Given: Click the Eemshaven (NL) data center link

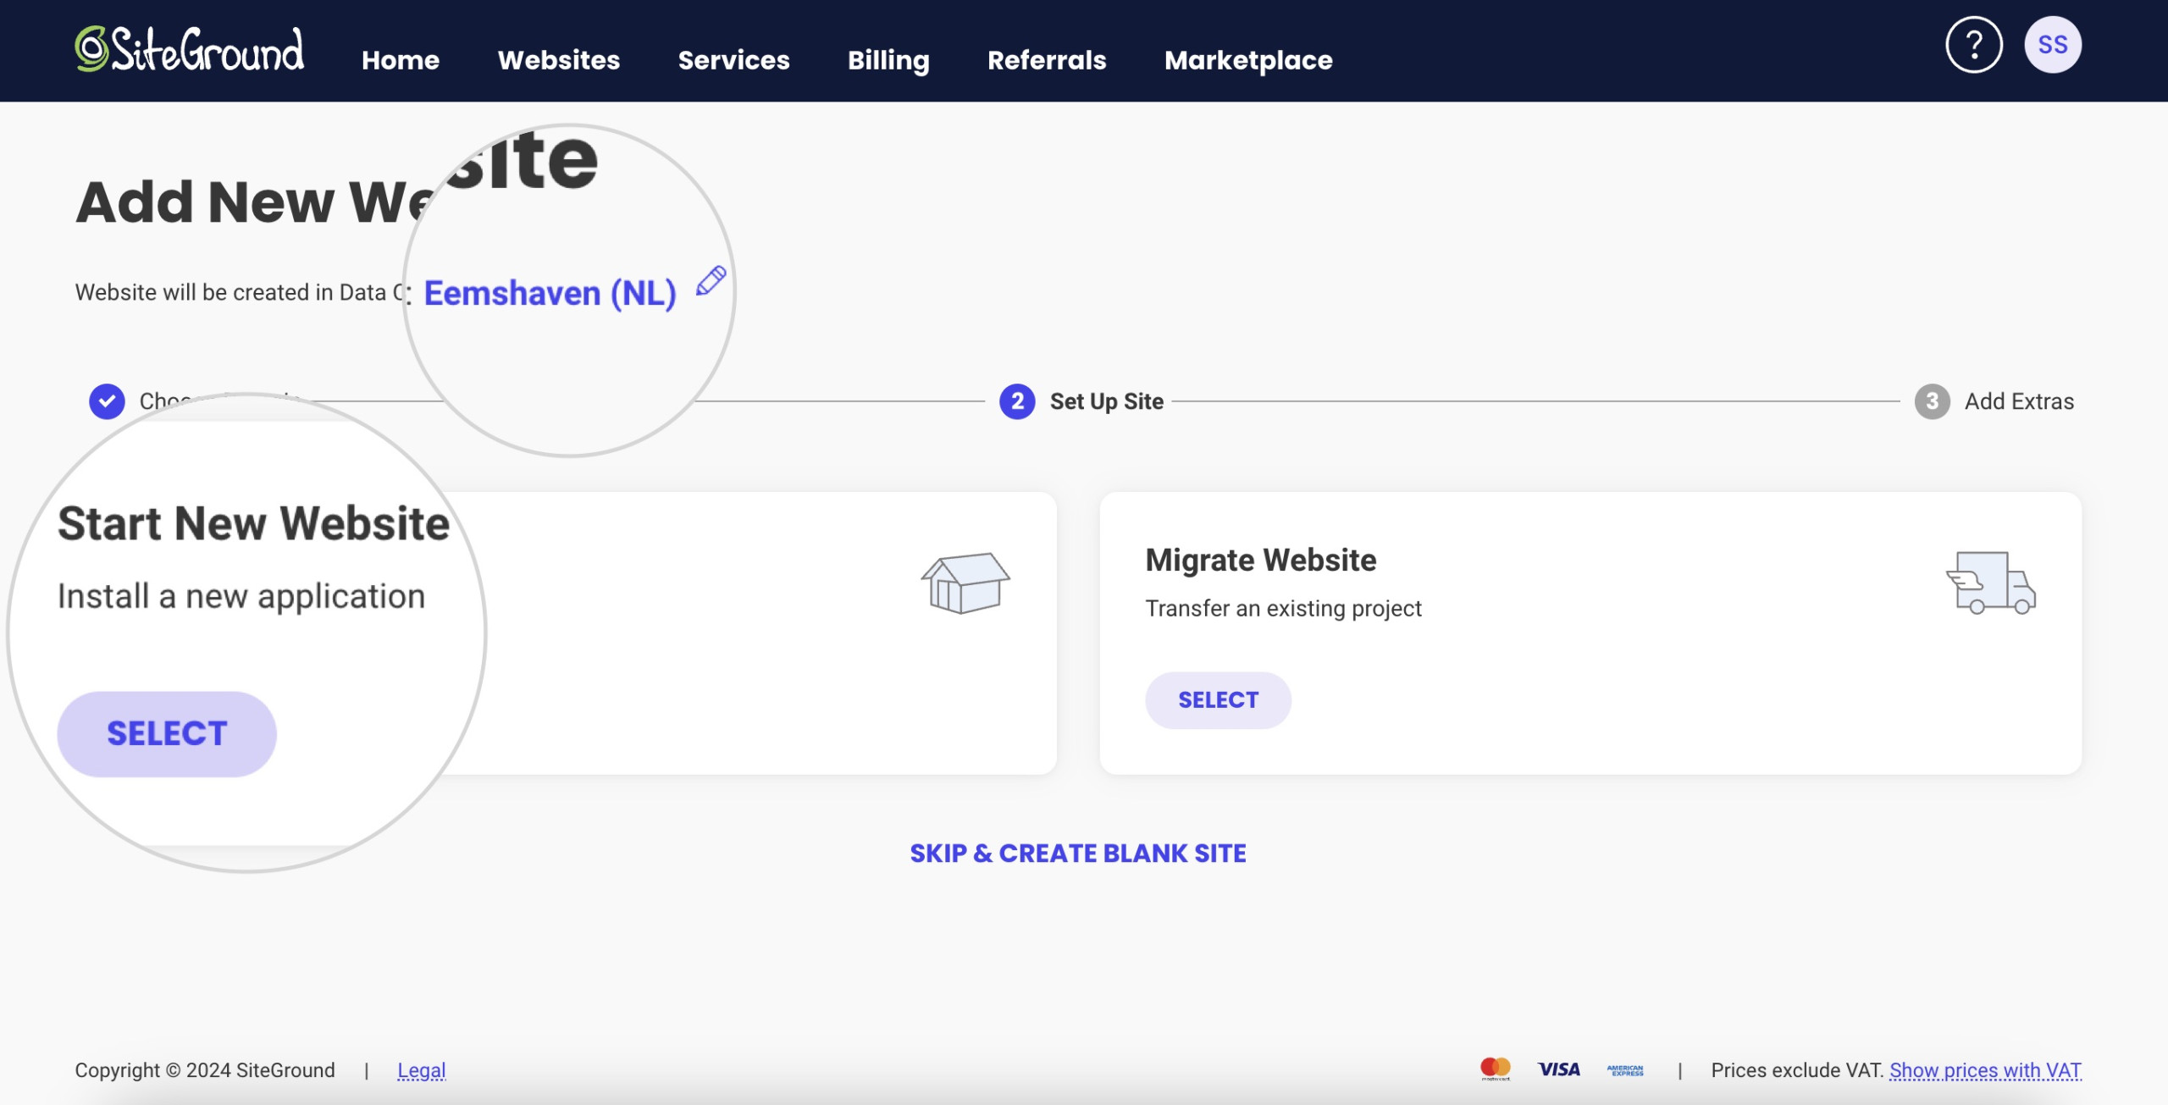Looking at the screenshot, I should point(550,293).
